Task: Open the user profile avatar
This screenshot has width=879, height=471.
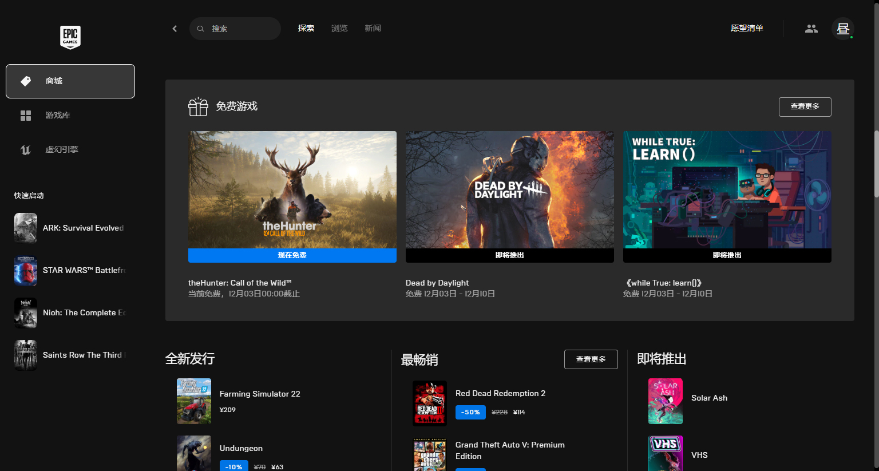Action: (843, 29)
